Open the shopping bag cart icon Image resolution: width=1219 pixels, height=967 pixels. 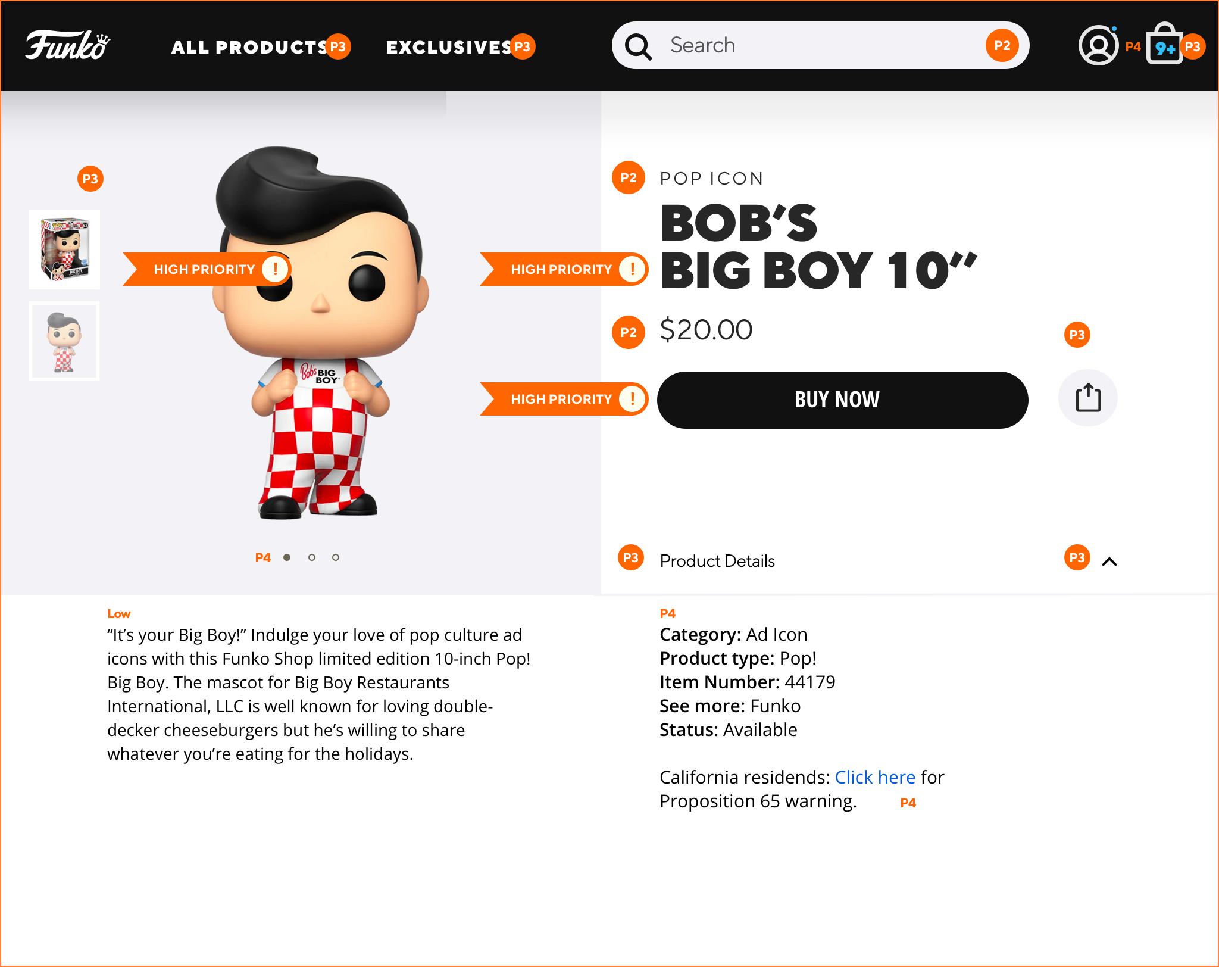pyautogui.click(x=1164, y=45)
